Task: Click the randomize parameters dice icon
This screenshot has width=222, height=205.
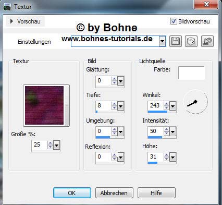Action: pyautogui.click(x=191, y=41)
